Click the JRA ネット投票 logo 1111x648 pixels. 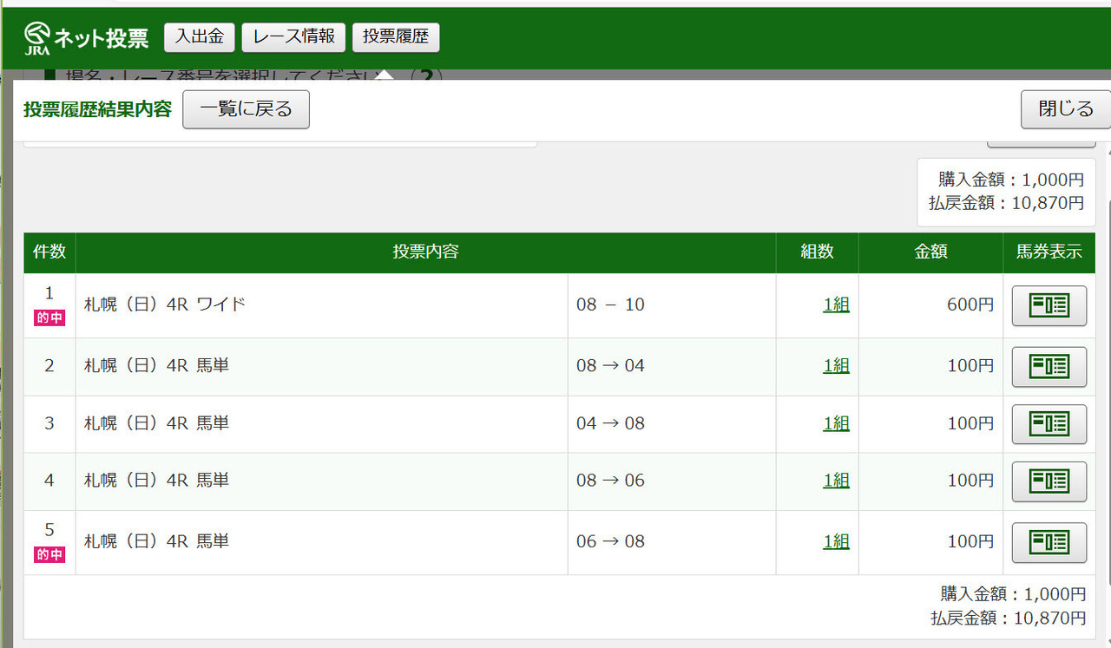click(x=87, y=37)
